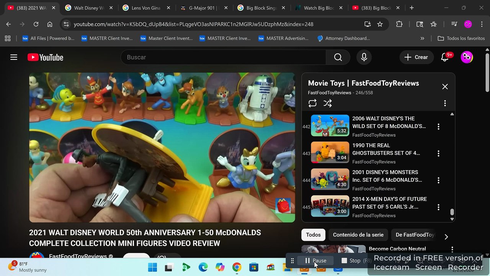Toggle playlist loop in the Movie Toys panel
This screenshot has width=490, height=276.
pyautogui.click(x=312, y=103)
